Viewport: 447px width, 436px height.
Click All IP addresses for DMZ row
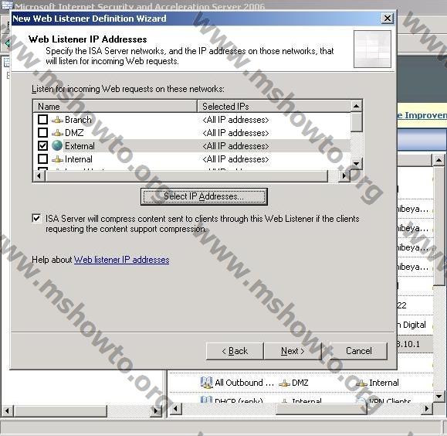click(235, 133)
